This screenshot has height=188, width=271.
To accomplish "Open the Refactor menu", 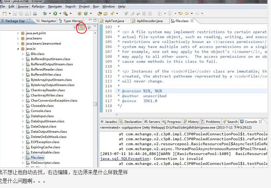I will [38, 6].
